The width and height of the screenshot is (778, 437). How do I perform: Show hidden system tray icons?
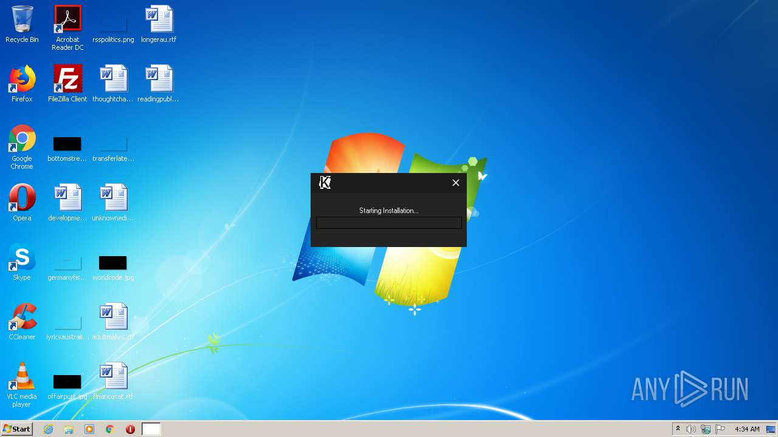[x=678, y=429]
